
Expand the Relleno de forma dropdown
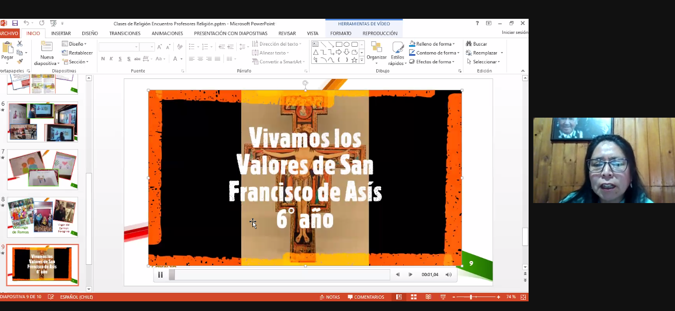coord(454,44)
